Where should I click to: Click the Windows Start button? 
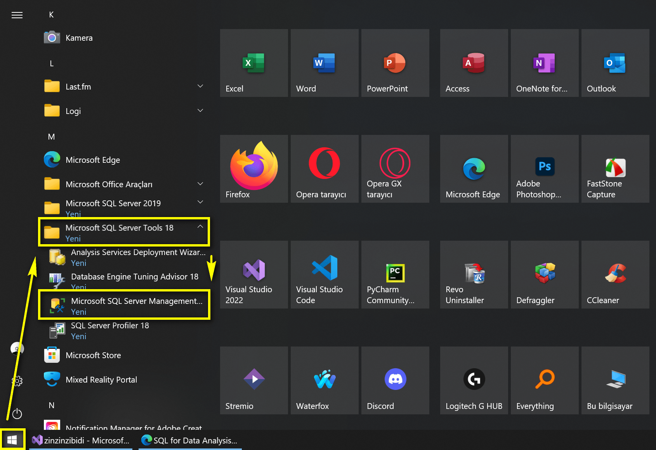tap(12, 440)
